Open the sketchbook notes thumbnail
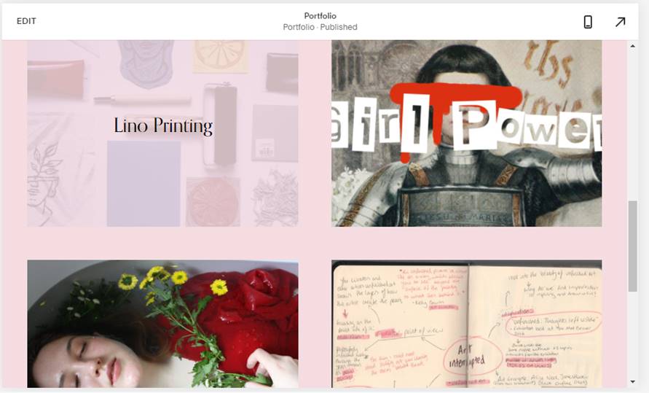 pos(466,324)
